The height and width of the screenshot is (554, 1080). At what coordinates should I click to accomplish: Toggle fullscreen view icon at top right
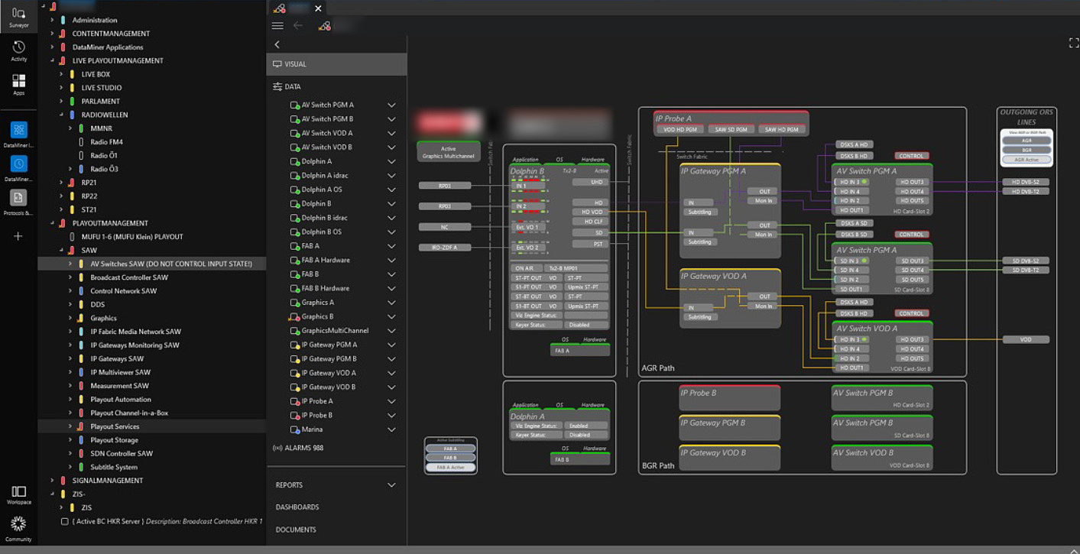point(1073,44)
